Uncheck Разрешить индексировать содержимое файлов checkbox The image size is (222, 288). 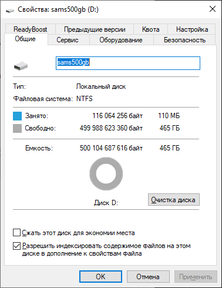(16, 246)
